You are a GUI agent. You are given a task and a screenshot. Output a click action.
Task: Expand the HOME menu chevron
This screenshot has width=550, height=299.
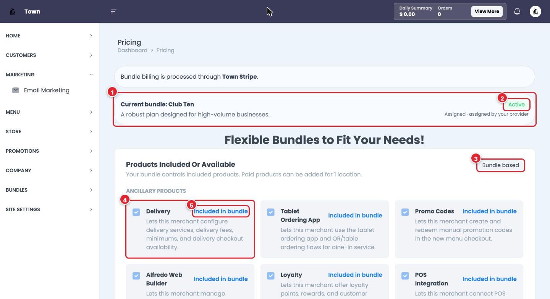(x=91, y=36)
